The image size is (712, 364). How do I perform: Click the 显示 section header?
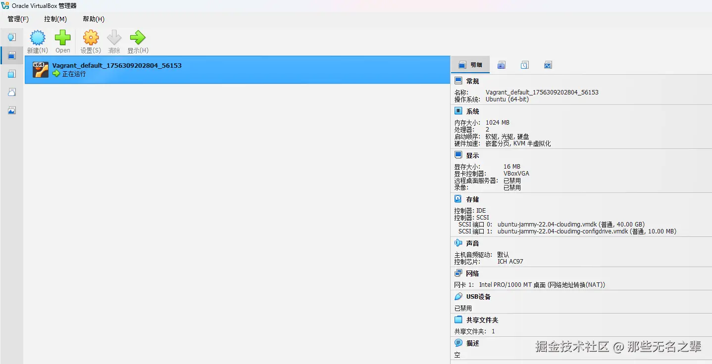(x=472, y=155)
